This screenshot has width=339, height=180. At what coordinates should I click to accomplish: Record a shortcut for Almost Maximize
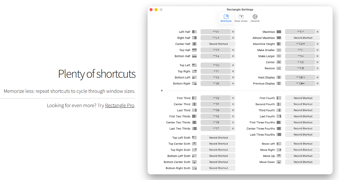point(303,38)
